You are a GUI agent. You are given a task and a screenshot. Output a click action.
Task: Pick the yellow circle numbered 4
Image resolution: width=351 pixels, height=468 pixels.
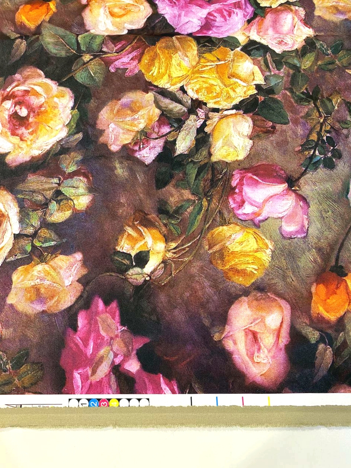point(114,403)
